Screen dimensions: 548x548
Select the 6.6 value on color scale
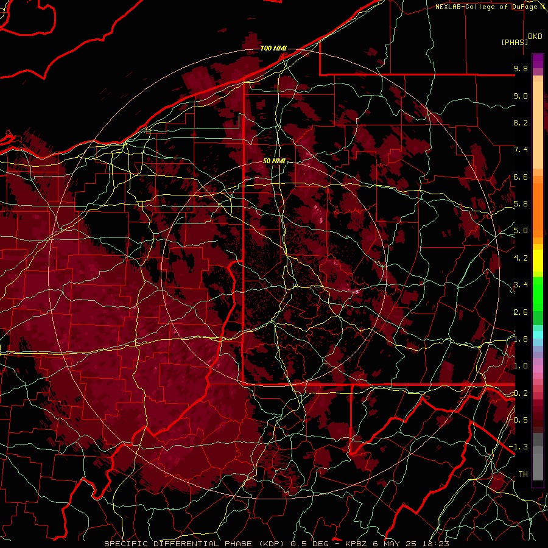point(521,177)
